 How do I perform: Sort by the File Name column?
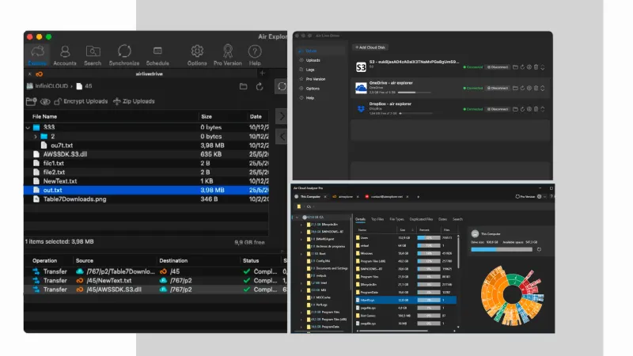44,116
